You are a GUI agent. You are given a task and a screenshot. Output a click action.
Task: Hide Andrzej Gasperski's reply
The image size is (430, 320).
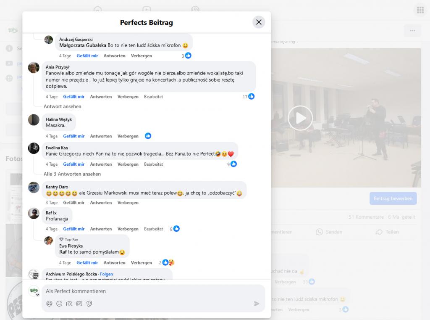tap(141, 56)
